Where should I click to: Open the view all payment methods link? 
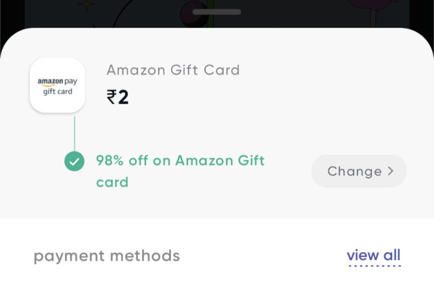tap(373, 255)
